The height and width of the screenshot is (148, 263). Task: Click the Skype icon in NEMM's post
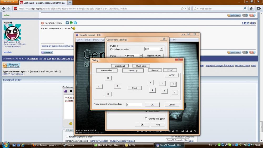(75, 23)
